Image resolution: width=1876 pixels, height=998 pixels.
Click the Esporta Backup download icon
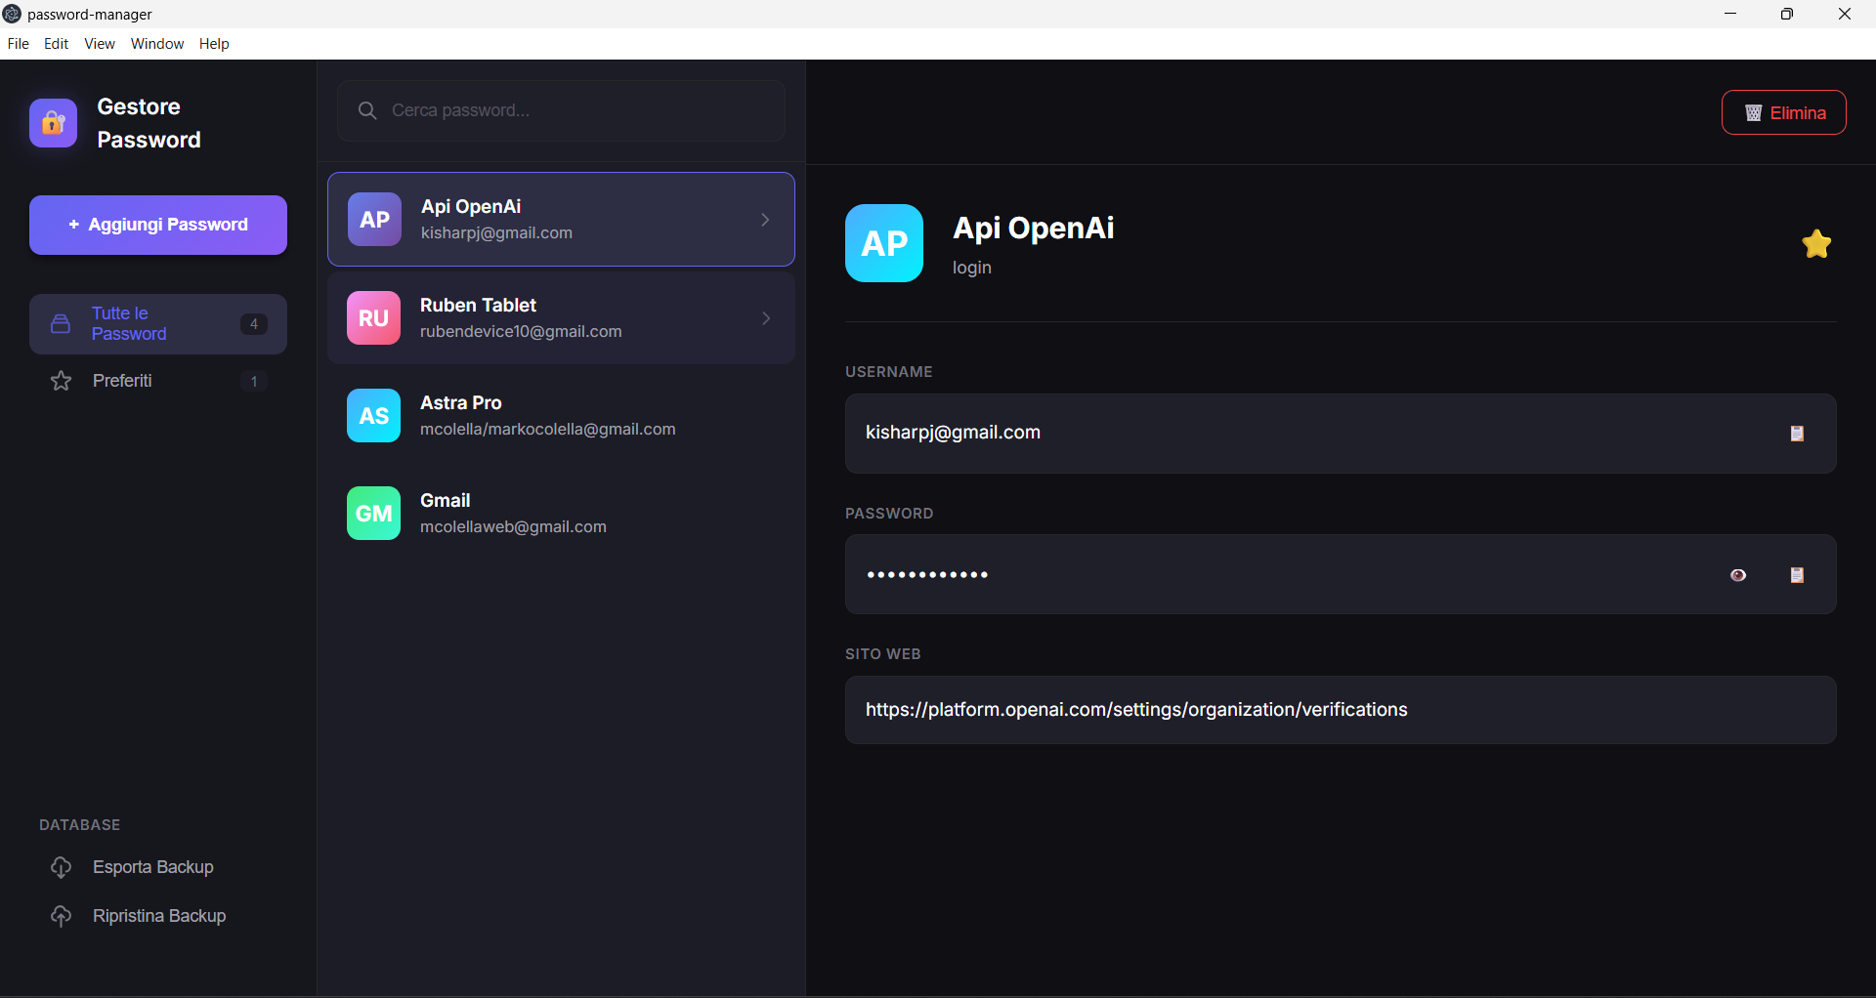[60, 867]
